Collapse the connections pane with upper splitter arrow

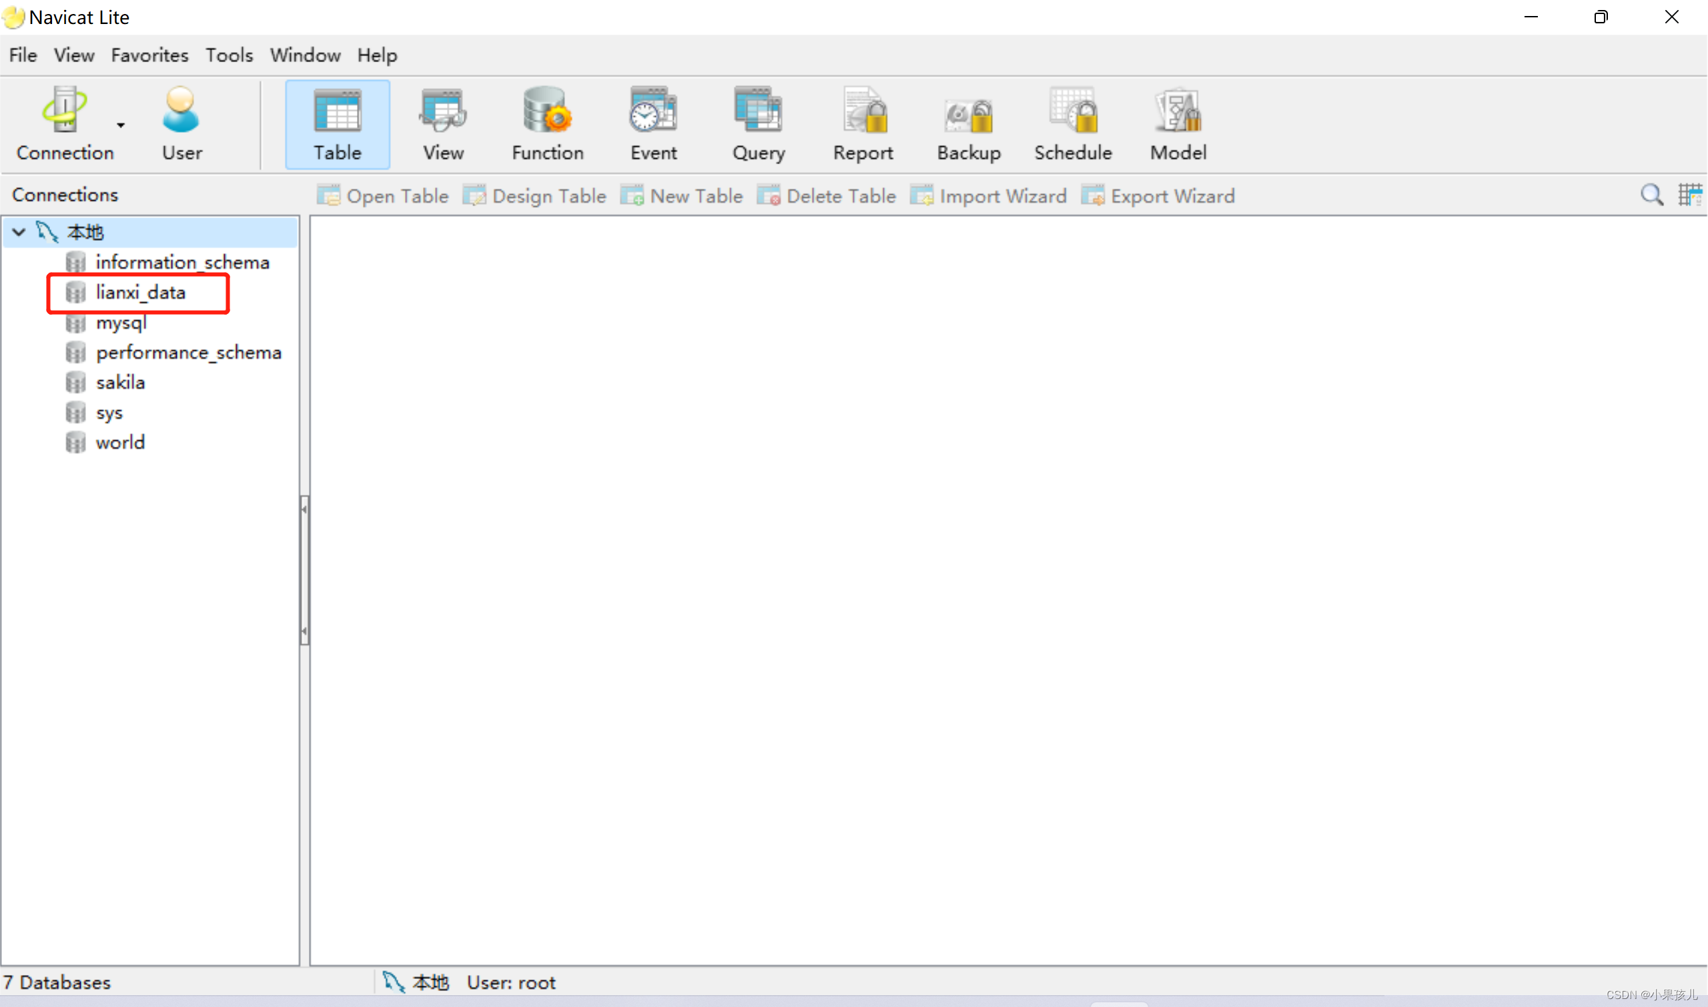click(304, 509)
